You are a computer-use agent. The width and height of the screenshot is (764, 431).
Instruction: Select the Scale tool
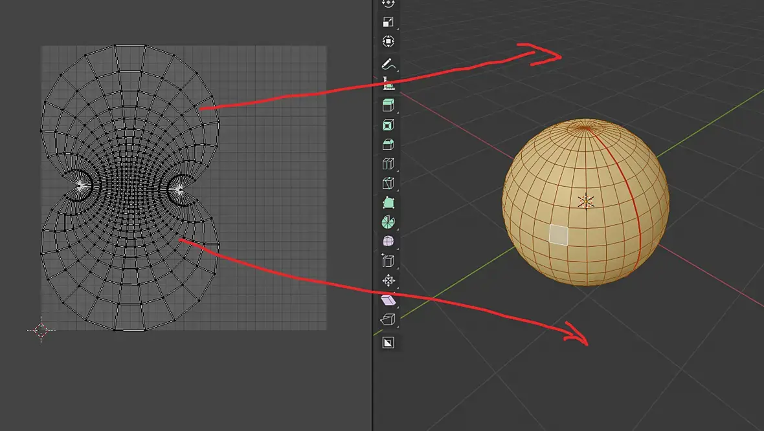[388, 22]
